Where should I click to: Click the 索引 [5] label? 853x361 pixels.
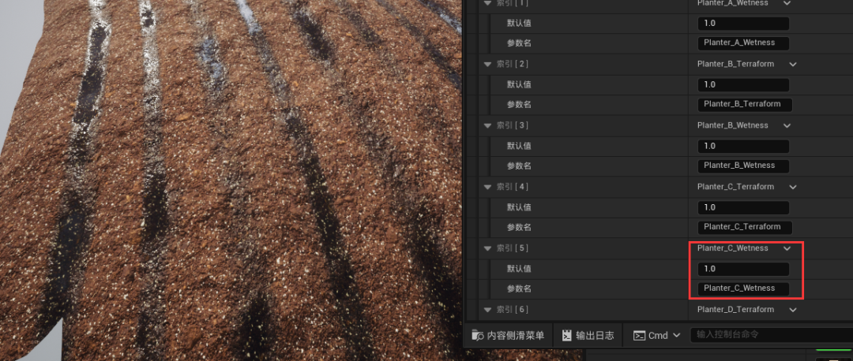click(513, 248)
